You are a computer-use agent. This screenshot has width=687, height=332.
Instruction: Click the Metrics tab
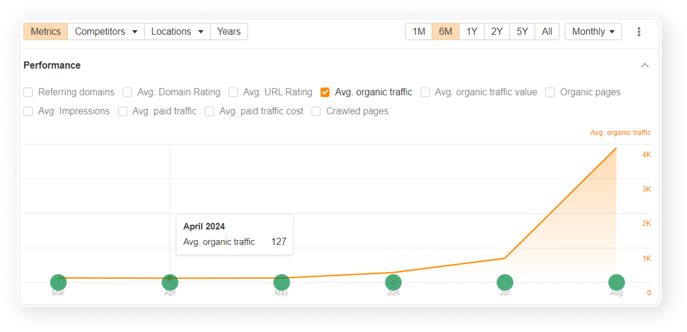coord(46,31)
